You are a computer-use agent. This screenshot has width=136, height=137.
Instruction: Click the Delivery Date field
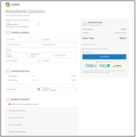point(23,89)
